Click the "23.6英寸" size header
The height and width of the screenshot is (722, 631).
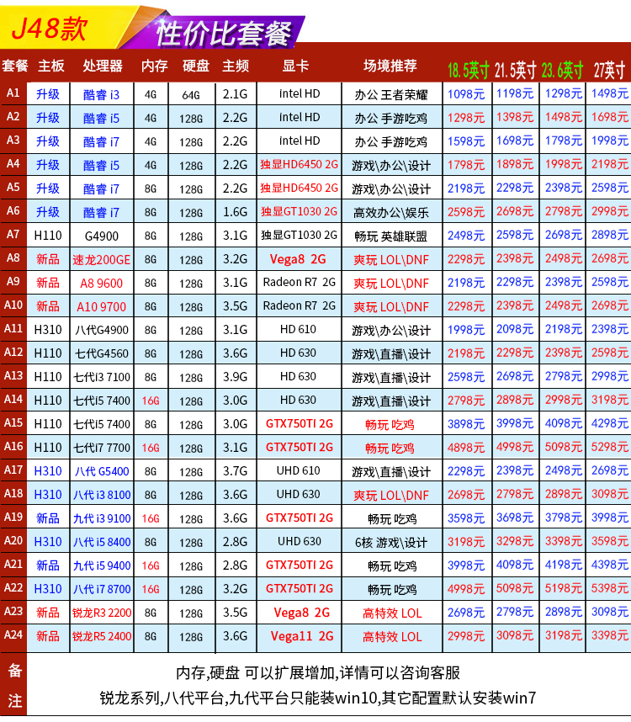(562, 71)
